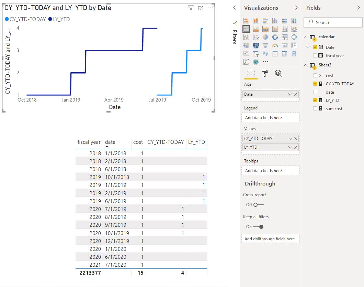364x287 pixels.
Task: Open dropdown for LY_YTD value field
Action: tap(290, 147)
